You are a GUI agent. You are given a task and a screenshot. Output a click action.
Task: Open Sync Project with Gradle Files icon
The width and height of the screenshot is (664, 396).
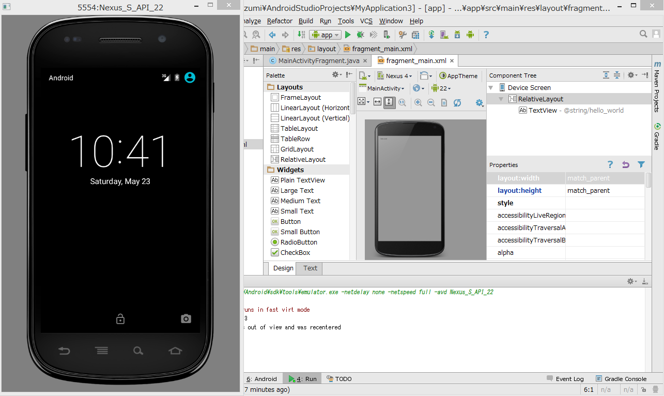[431, 35]
